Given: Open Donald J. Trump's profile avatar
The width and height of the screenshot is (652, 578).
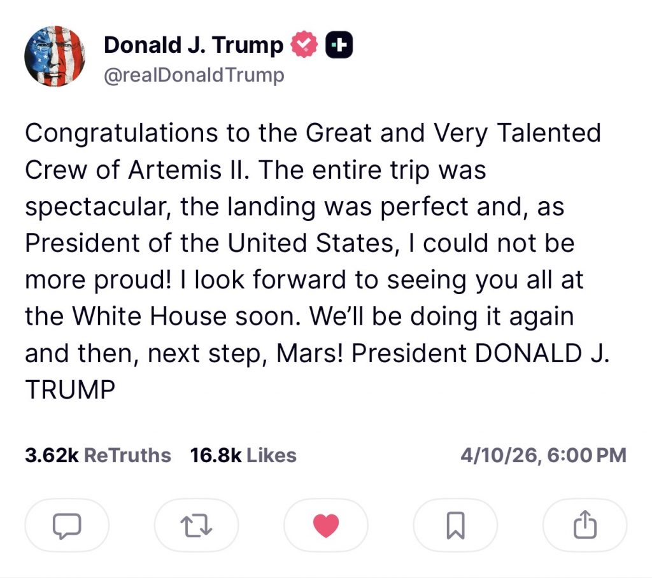Looking at the screenshot, I should [x=55, y=57].
